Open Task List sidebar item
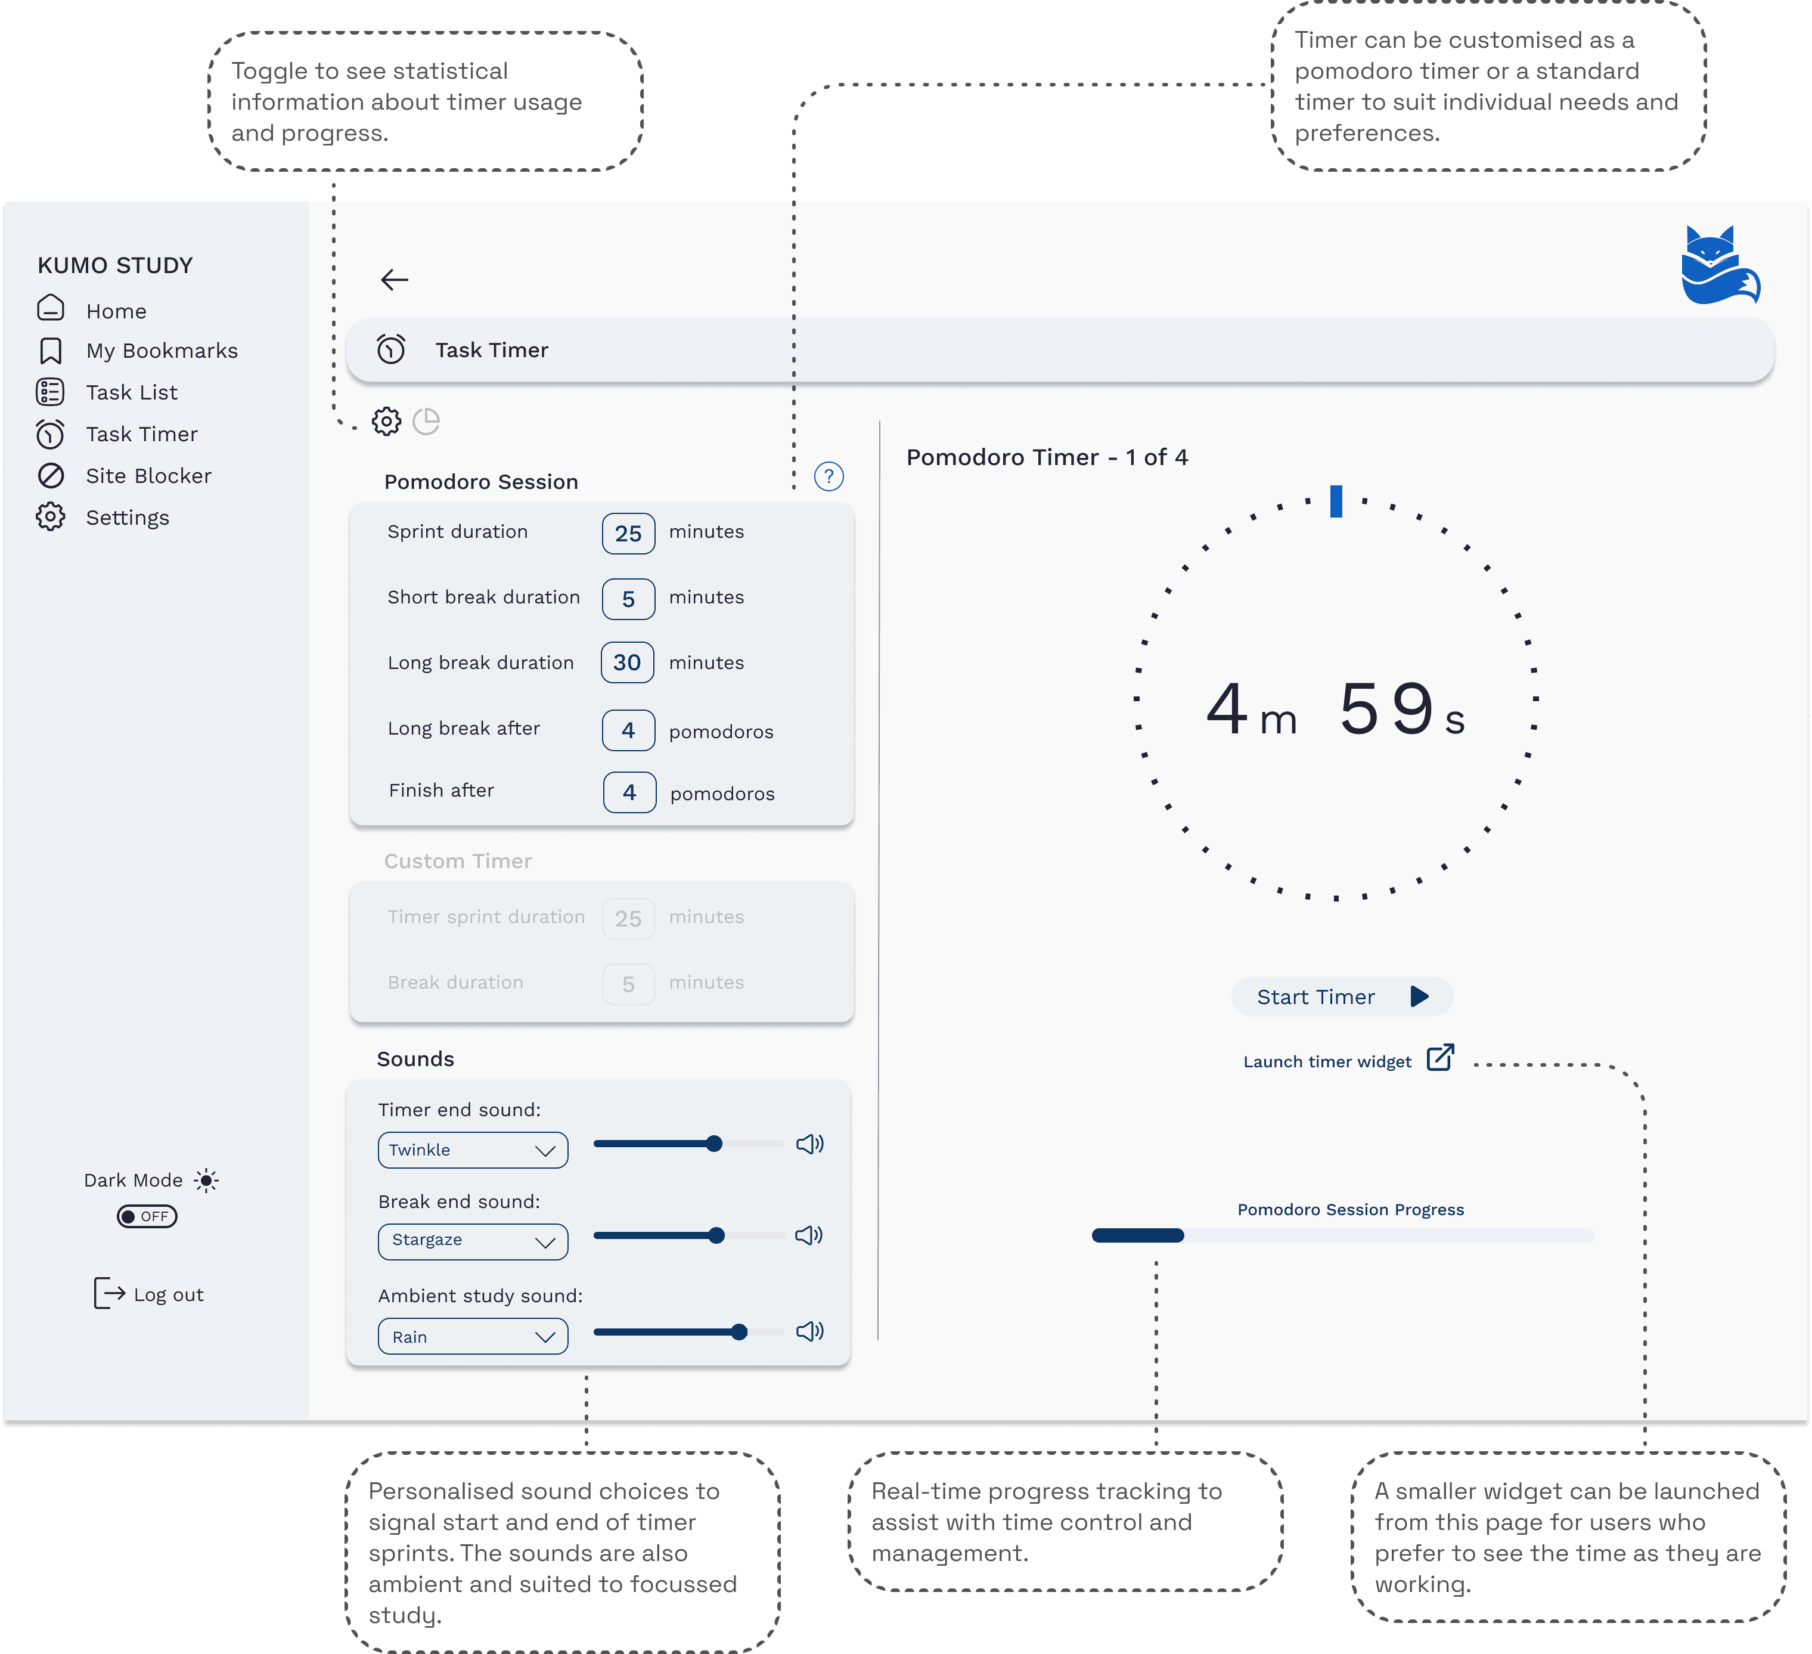 click(x=131, y=392)
